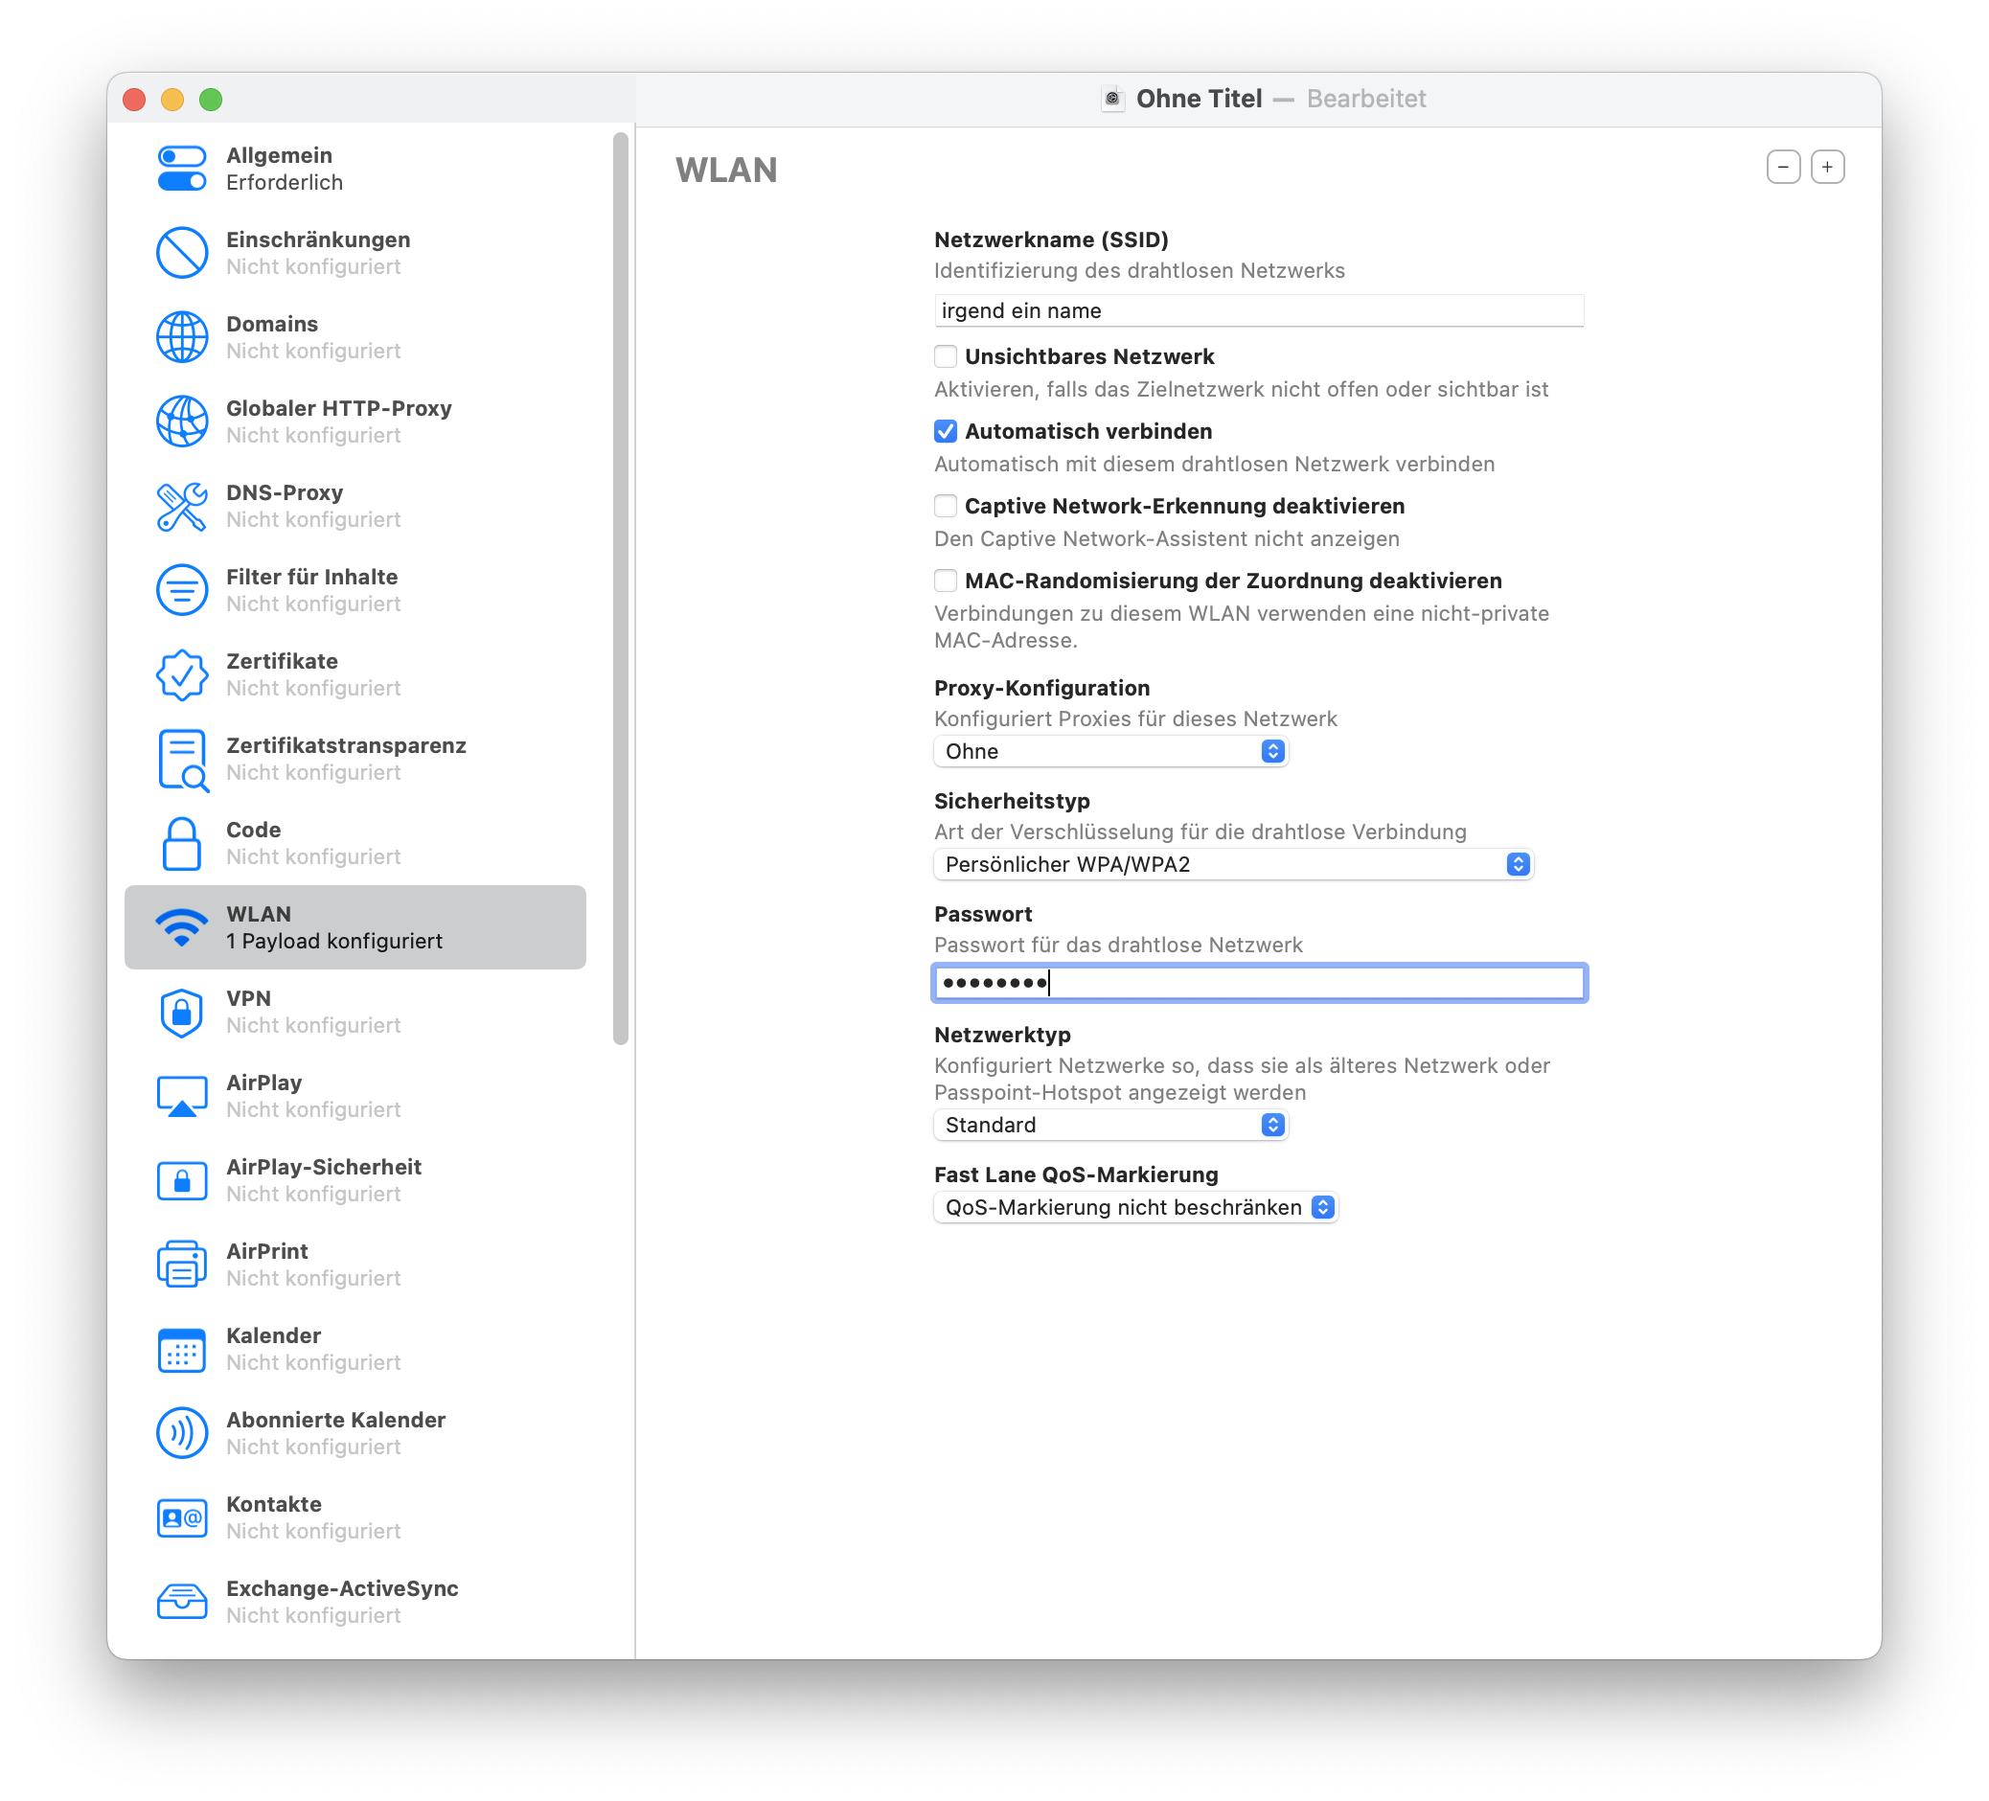The height and width of the screenshot is (1801, 1989).
Task: Tick MAC-Randomisierung der Zuordnung deaktivieren
Action: pos(946,581)
